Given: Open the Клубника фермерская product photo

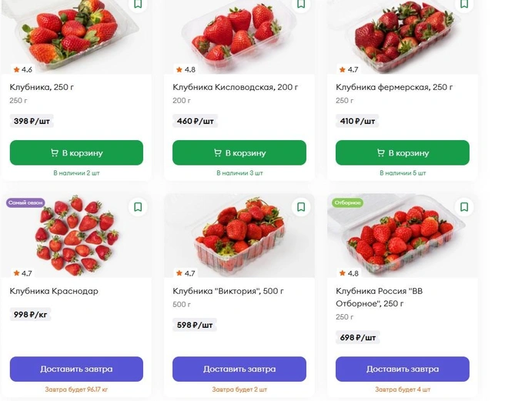Looking at the screenshot, I should coord(403,37).
